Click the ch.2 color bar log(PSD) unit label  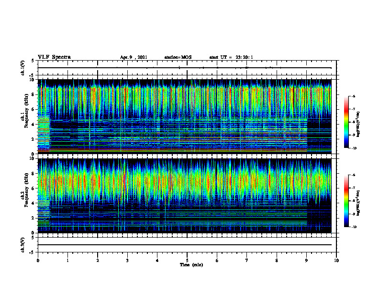tap(358, 202)
